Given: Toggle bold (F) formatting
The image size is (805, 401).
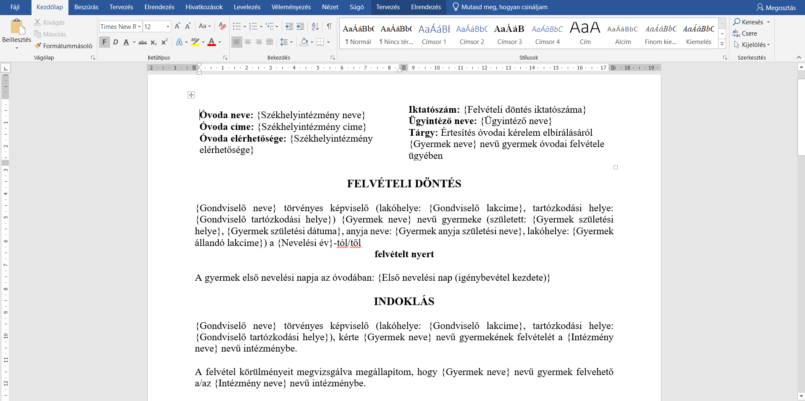Looking at the screenshot, I should pyautogui.click(x=105, y=42).
